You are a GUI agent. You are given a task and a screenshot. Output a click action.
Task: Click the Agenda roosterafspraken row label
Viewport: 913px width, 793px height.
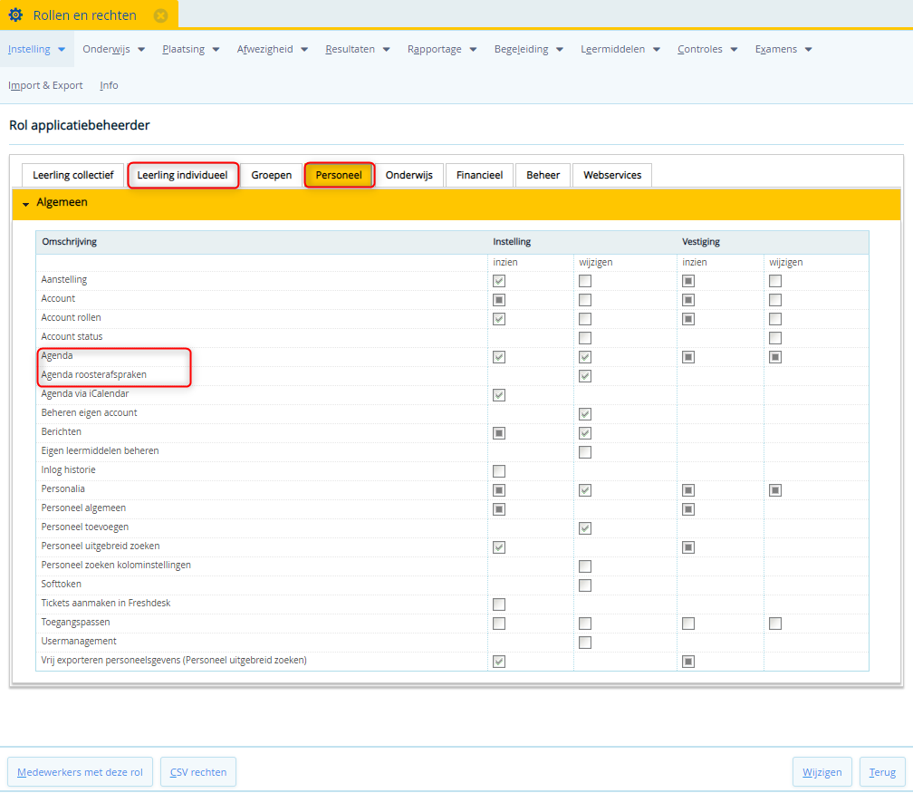94,374
